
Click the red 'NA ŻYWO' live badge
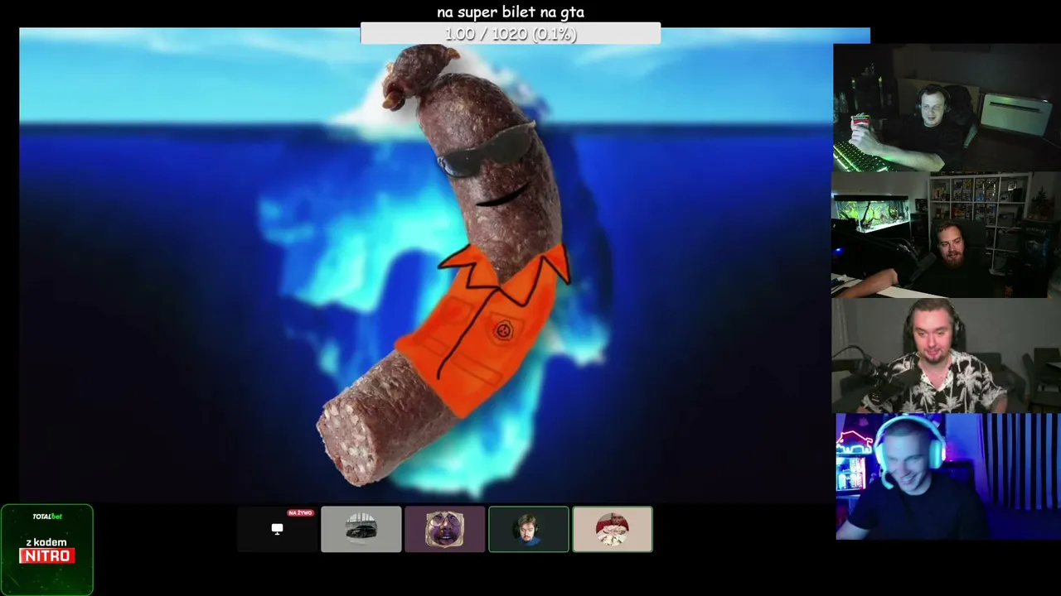tap(300, 513)
